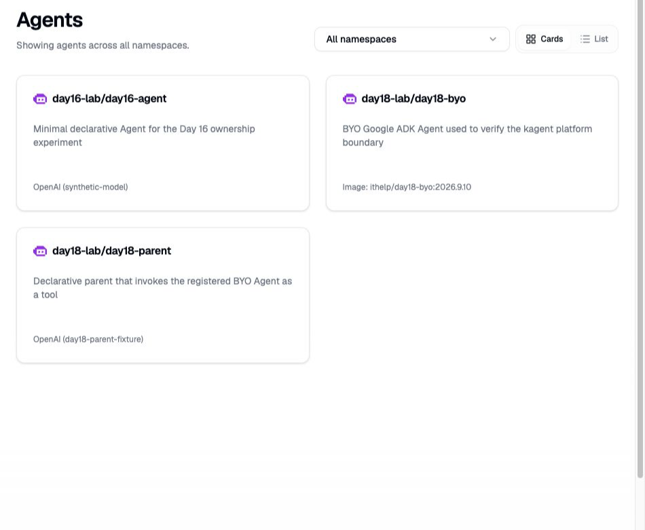Screen dimensions: 645x530
Task: Click the chevron arrow in namespaces selector
Action: (493, 39)
